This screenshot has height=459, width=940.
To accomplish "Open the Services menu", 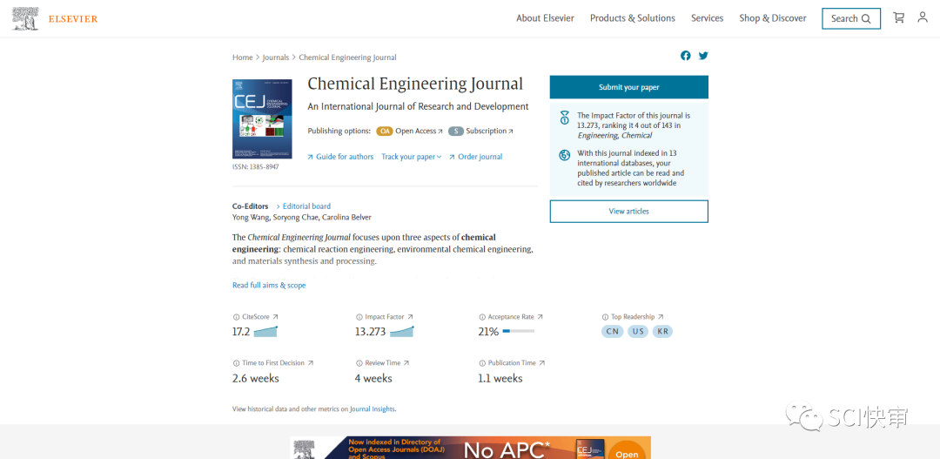I will click(x=707, y=18).
